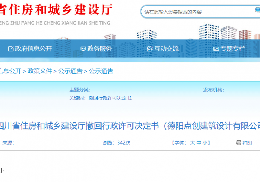Go to first 公示通告 breadcrumb link
Screen dimensions: 260x182
pyautogui.click(x=70, y=71)
